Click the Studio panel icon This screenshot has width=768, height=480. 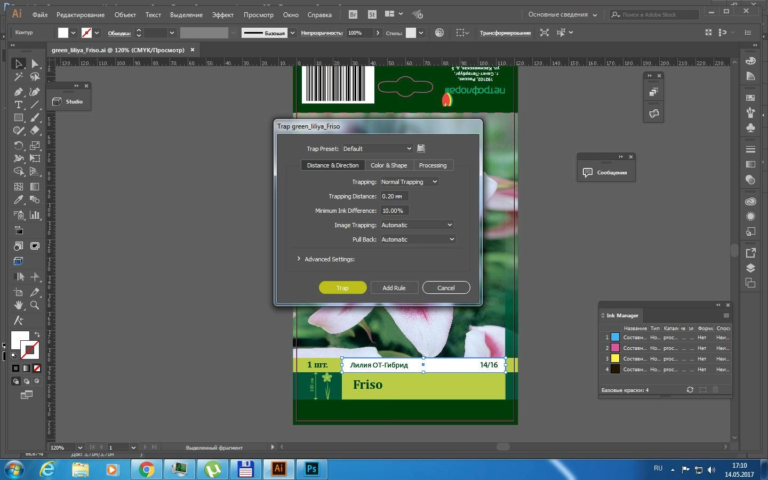pos(57,101)
